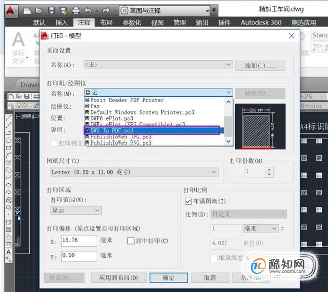328x292 pixels.
Task: Click the layer properties icon in layers toolbar
Action: [x=11, y=106]
